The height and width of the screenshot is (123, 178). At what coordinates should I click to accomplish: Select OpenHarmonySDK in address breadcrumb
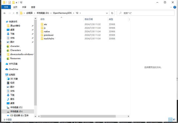tap(62, 13)
